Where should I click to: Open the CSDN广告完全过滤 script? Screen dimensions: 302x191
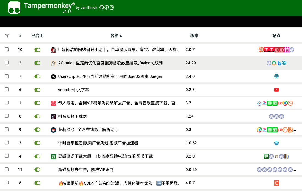point(120,183)
